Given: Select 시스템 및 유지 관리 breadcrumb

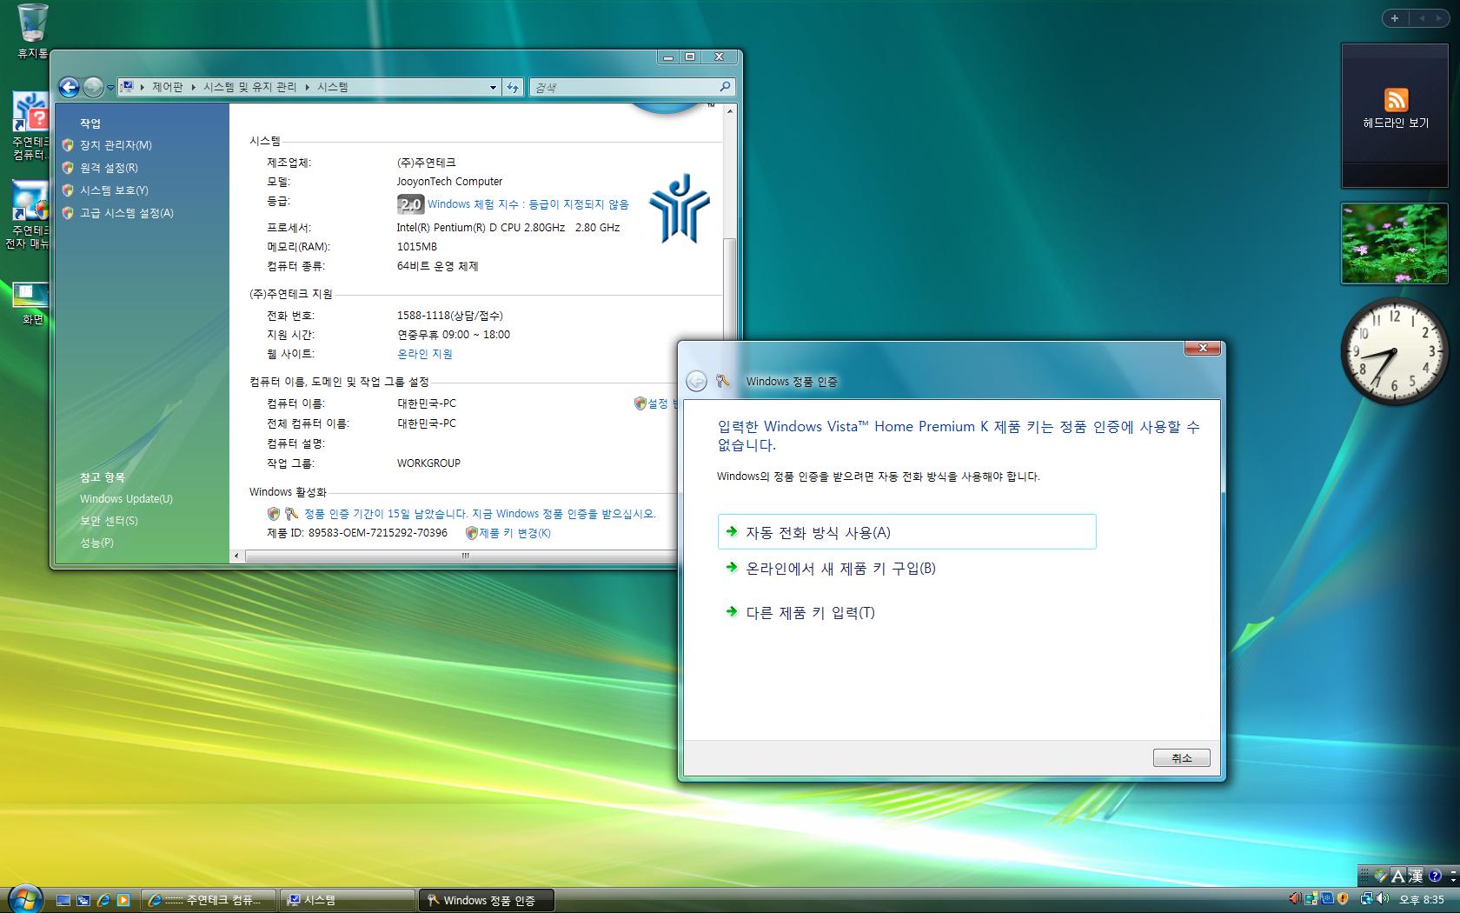Looking at the screenshot, I should click(249, 87).
